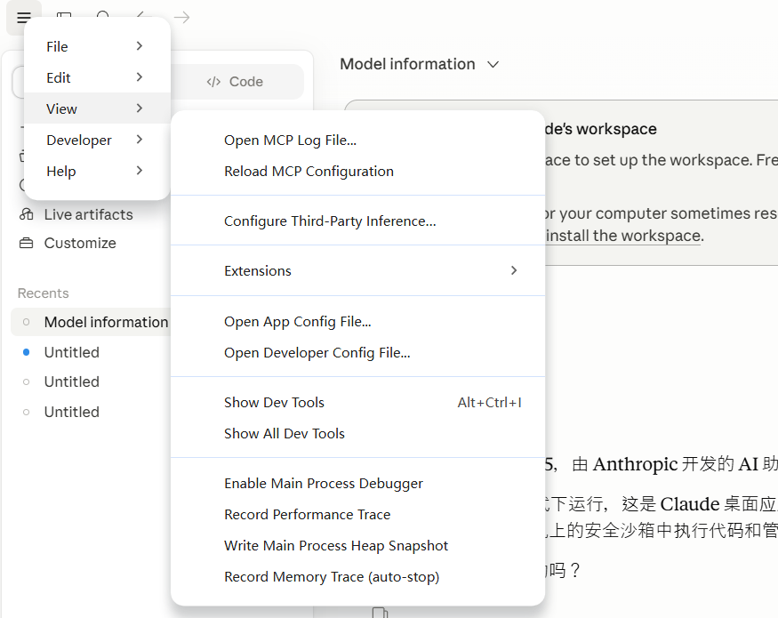The height and width of the screenshot is (618, 778).
Task: Expand the File submenu chevron
Action: pos(140,46)
